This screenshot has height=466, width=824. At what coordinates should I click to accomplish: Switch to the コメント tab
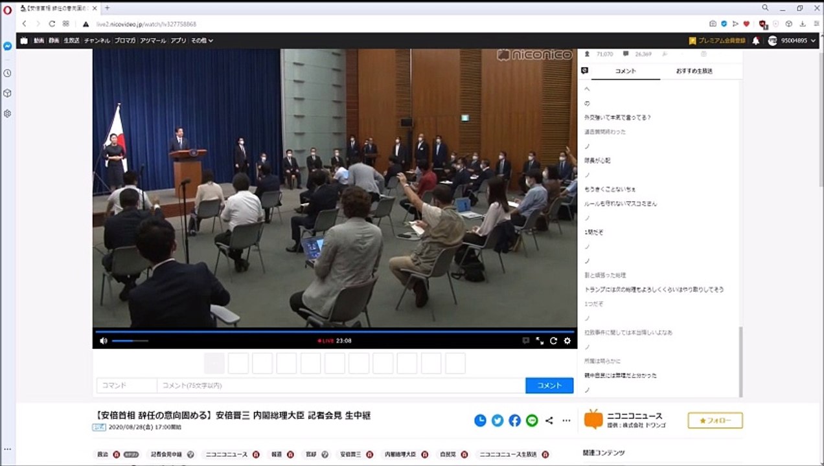(626, 71)
